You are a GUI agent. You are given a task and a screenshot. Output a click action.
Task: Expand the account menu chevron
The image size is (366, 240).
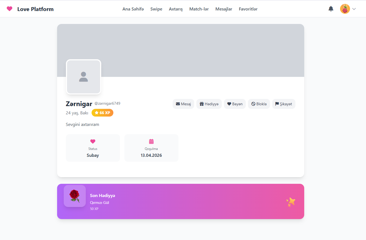354,9
